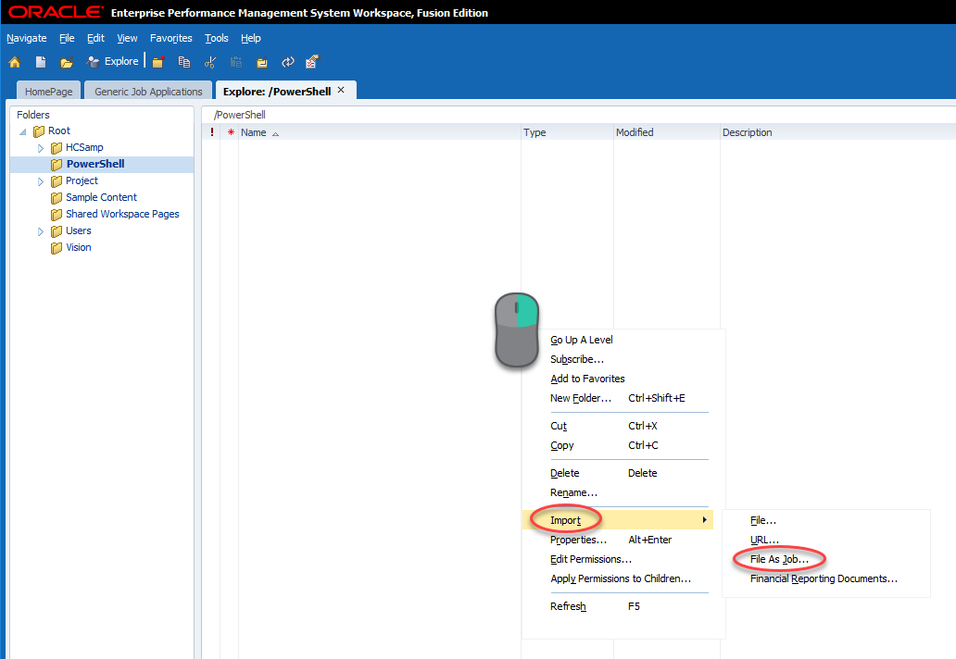Collapse the Root folder tree node

(x=23, y=131)
